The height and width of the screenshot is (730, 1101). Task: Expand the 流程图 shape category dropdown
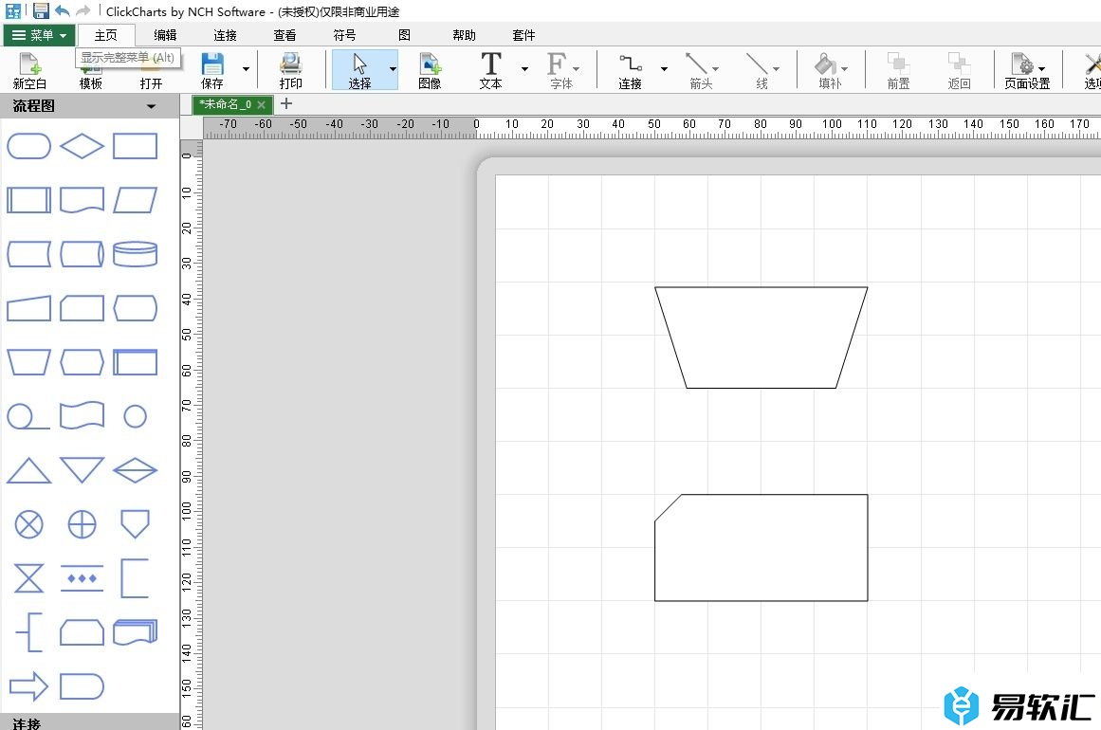point(151,107)
